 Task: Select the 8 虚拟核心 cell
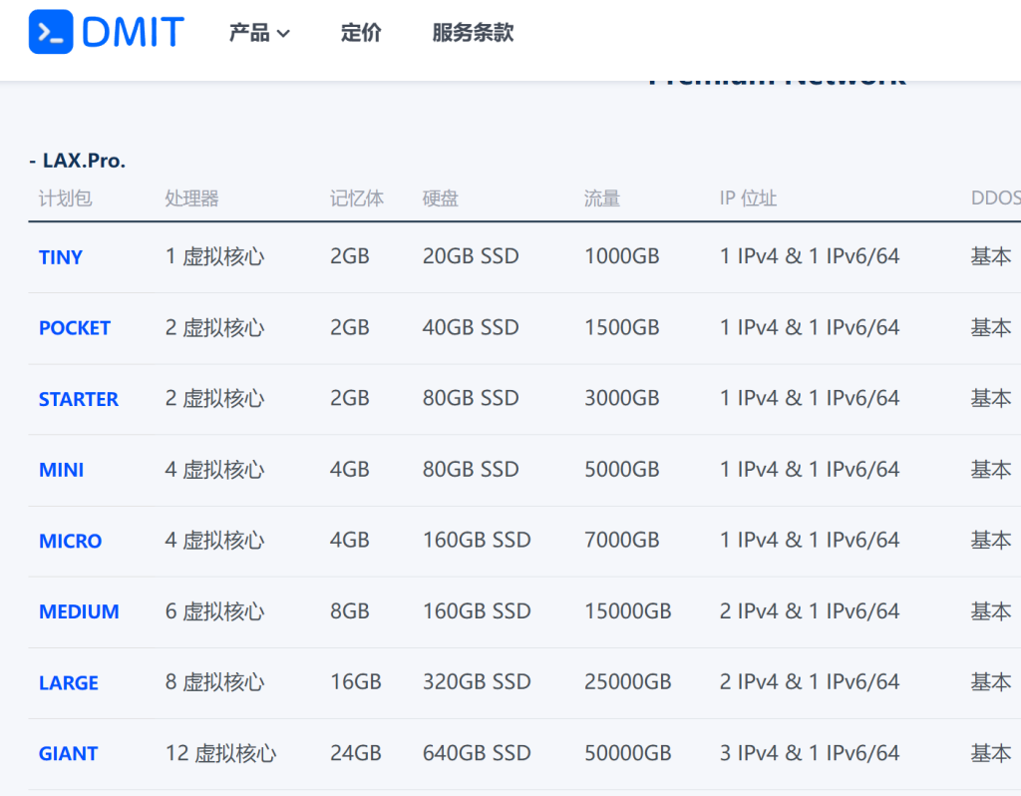click(x=214, y=682)
